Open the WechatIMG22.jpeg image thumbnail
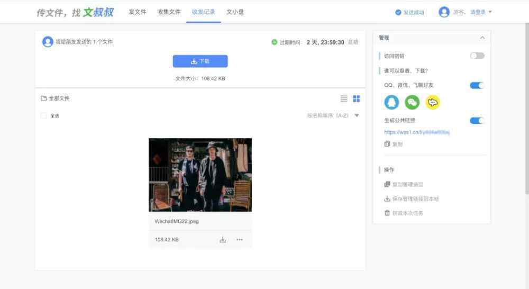The width and height of the screenshot is (529, 289). [200, 175]
